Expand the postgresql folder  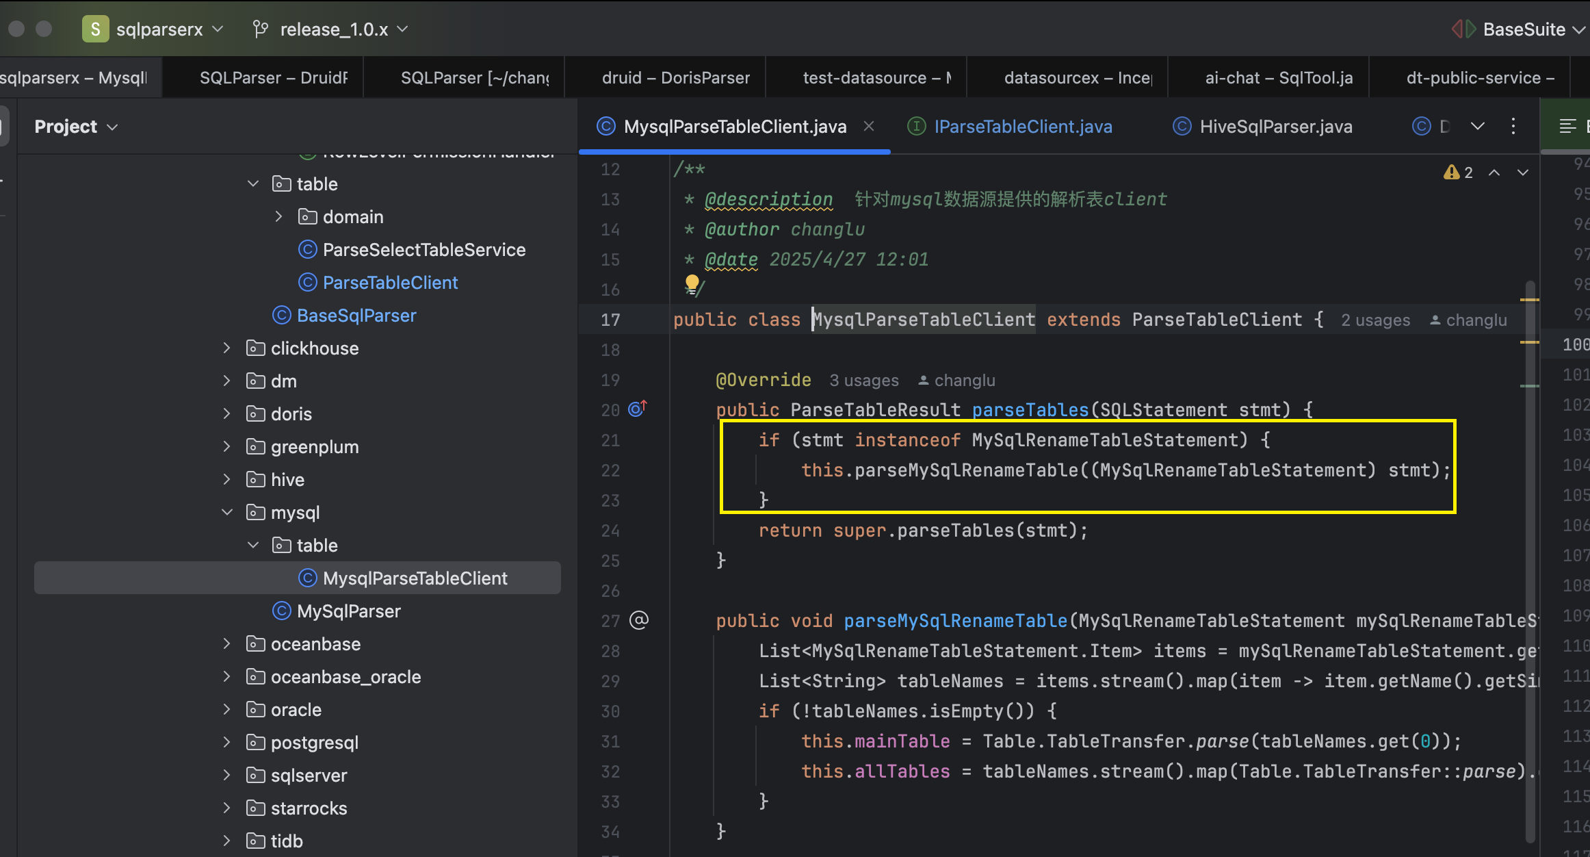[x=226, y=742]
